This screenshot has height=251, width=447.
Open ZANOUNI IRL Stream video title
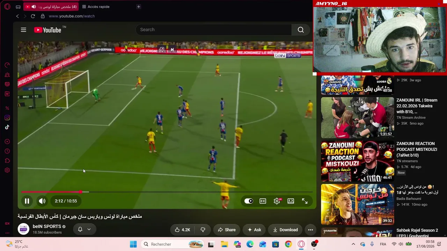(417, 106)
